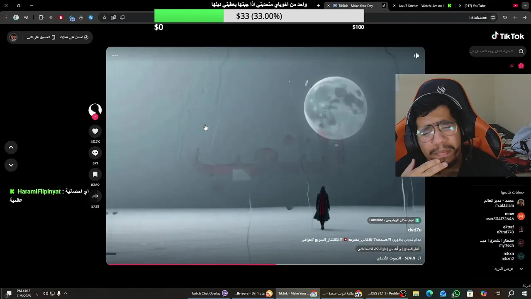The width and height of the screenshot is (531, 299).
Task: Open a new browser tab plus
Action: (318, 6)
